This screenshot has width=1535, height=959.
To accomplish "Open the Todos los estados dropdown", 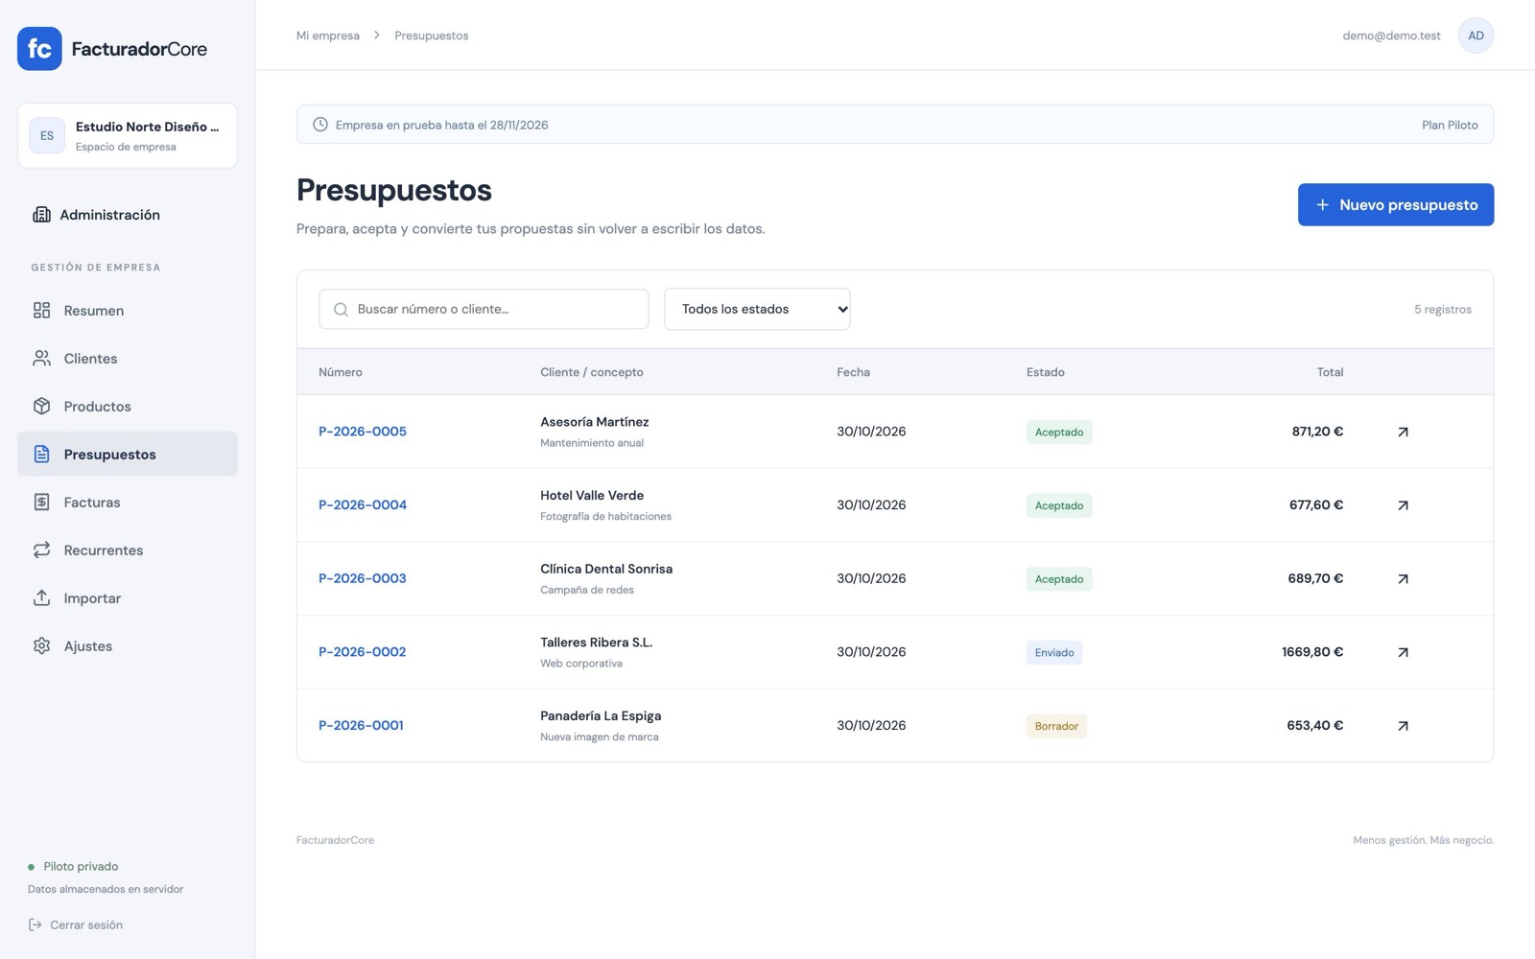I will tap(757, 309).
